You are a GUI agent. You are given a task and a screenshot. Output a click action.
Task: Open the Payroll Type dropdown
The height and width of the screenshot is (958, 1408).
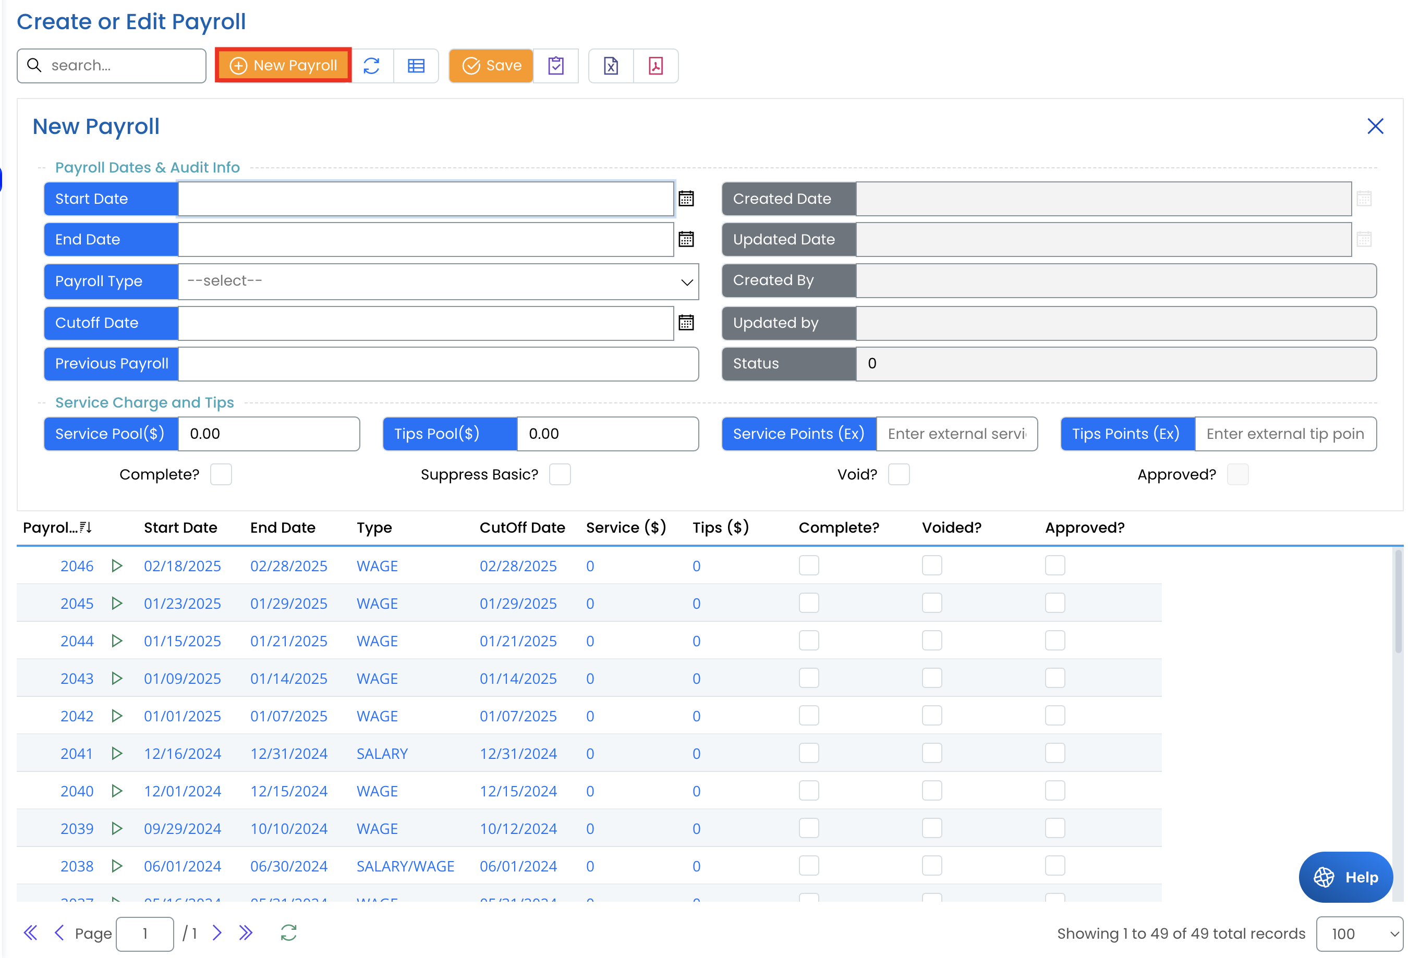438,281
